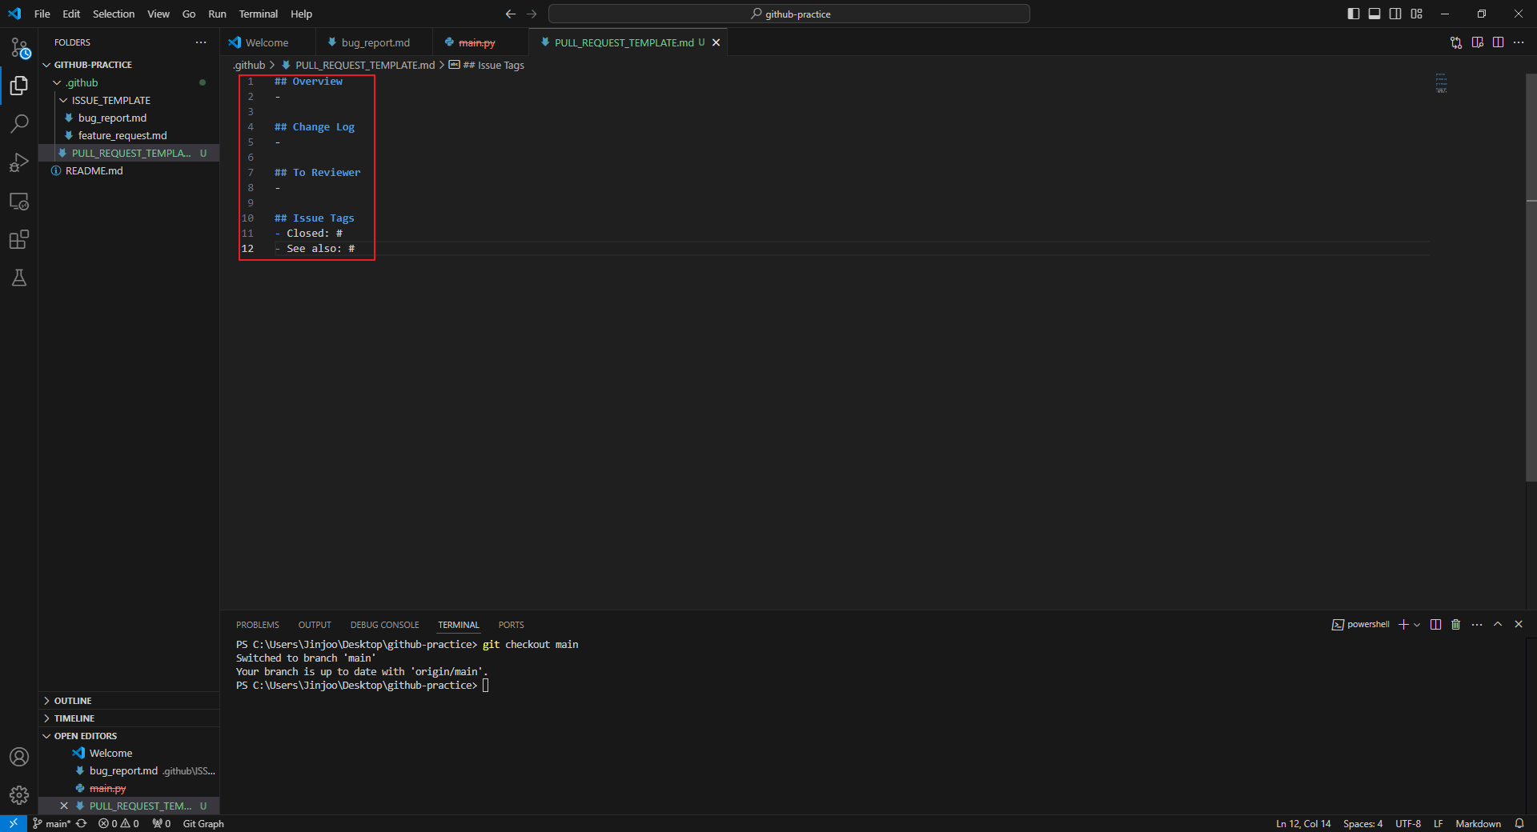Click the remote window indicator in status bar
The width and height of the screenshot is (1537, 832).
tap(14, 823)
